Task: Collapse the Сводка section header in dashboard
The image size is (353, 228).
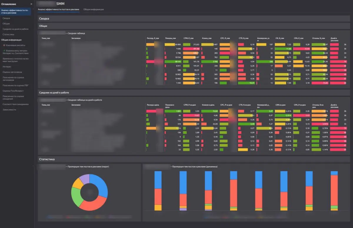Action: click(44, 19)
